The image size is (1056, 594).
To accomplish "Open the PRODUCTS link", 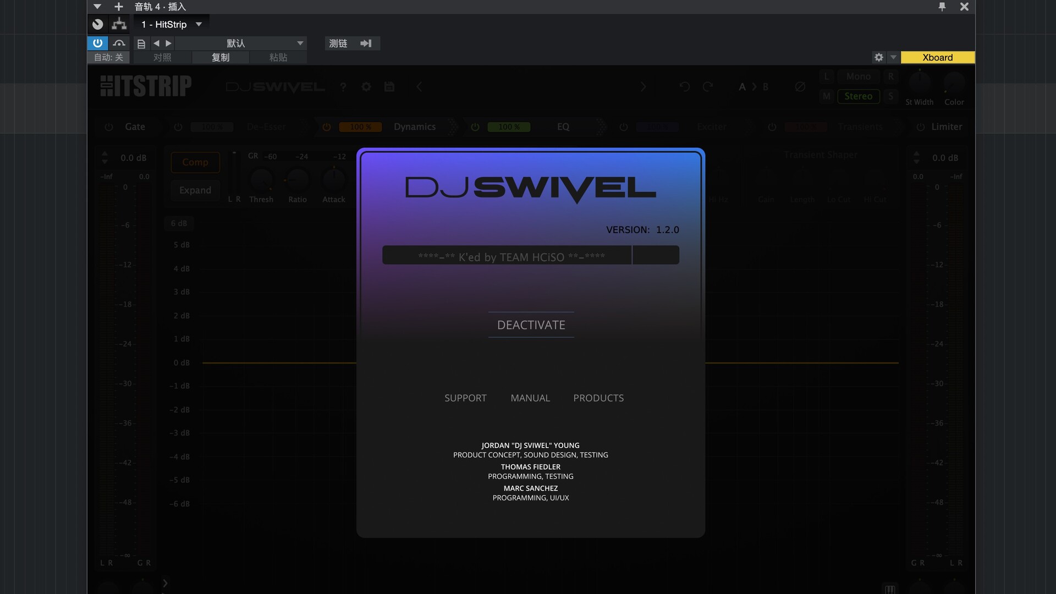I will 598,398.
